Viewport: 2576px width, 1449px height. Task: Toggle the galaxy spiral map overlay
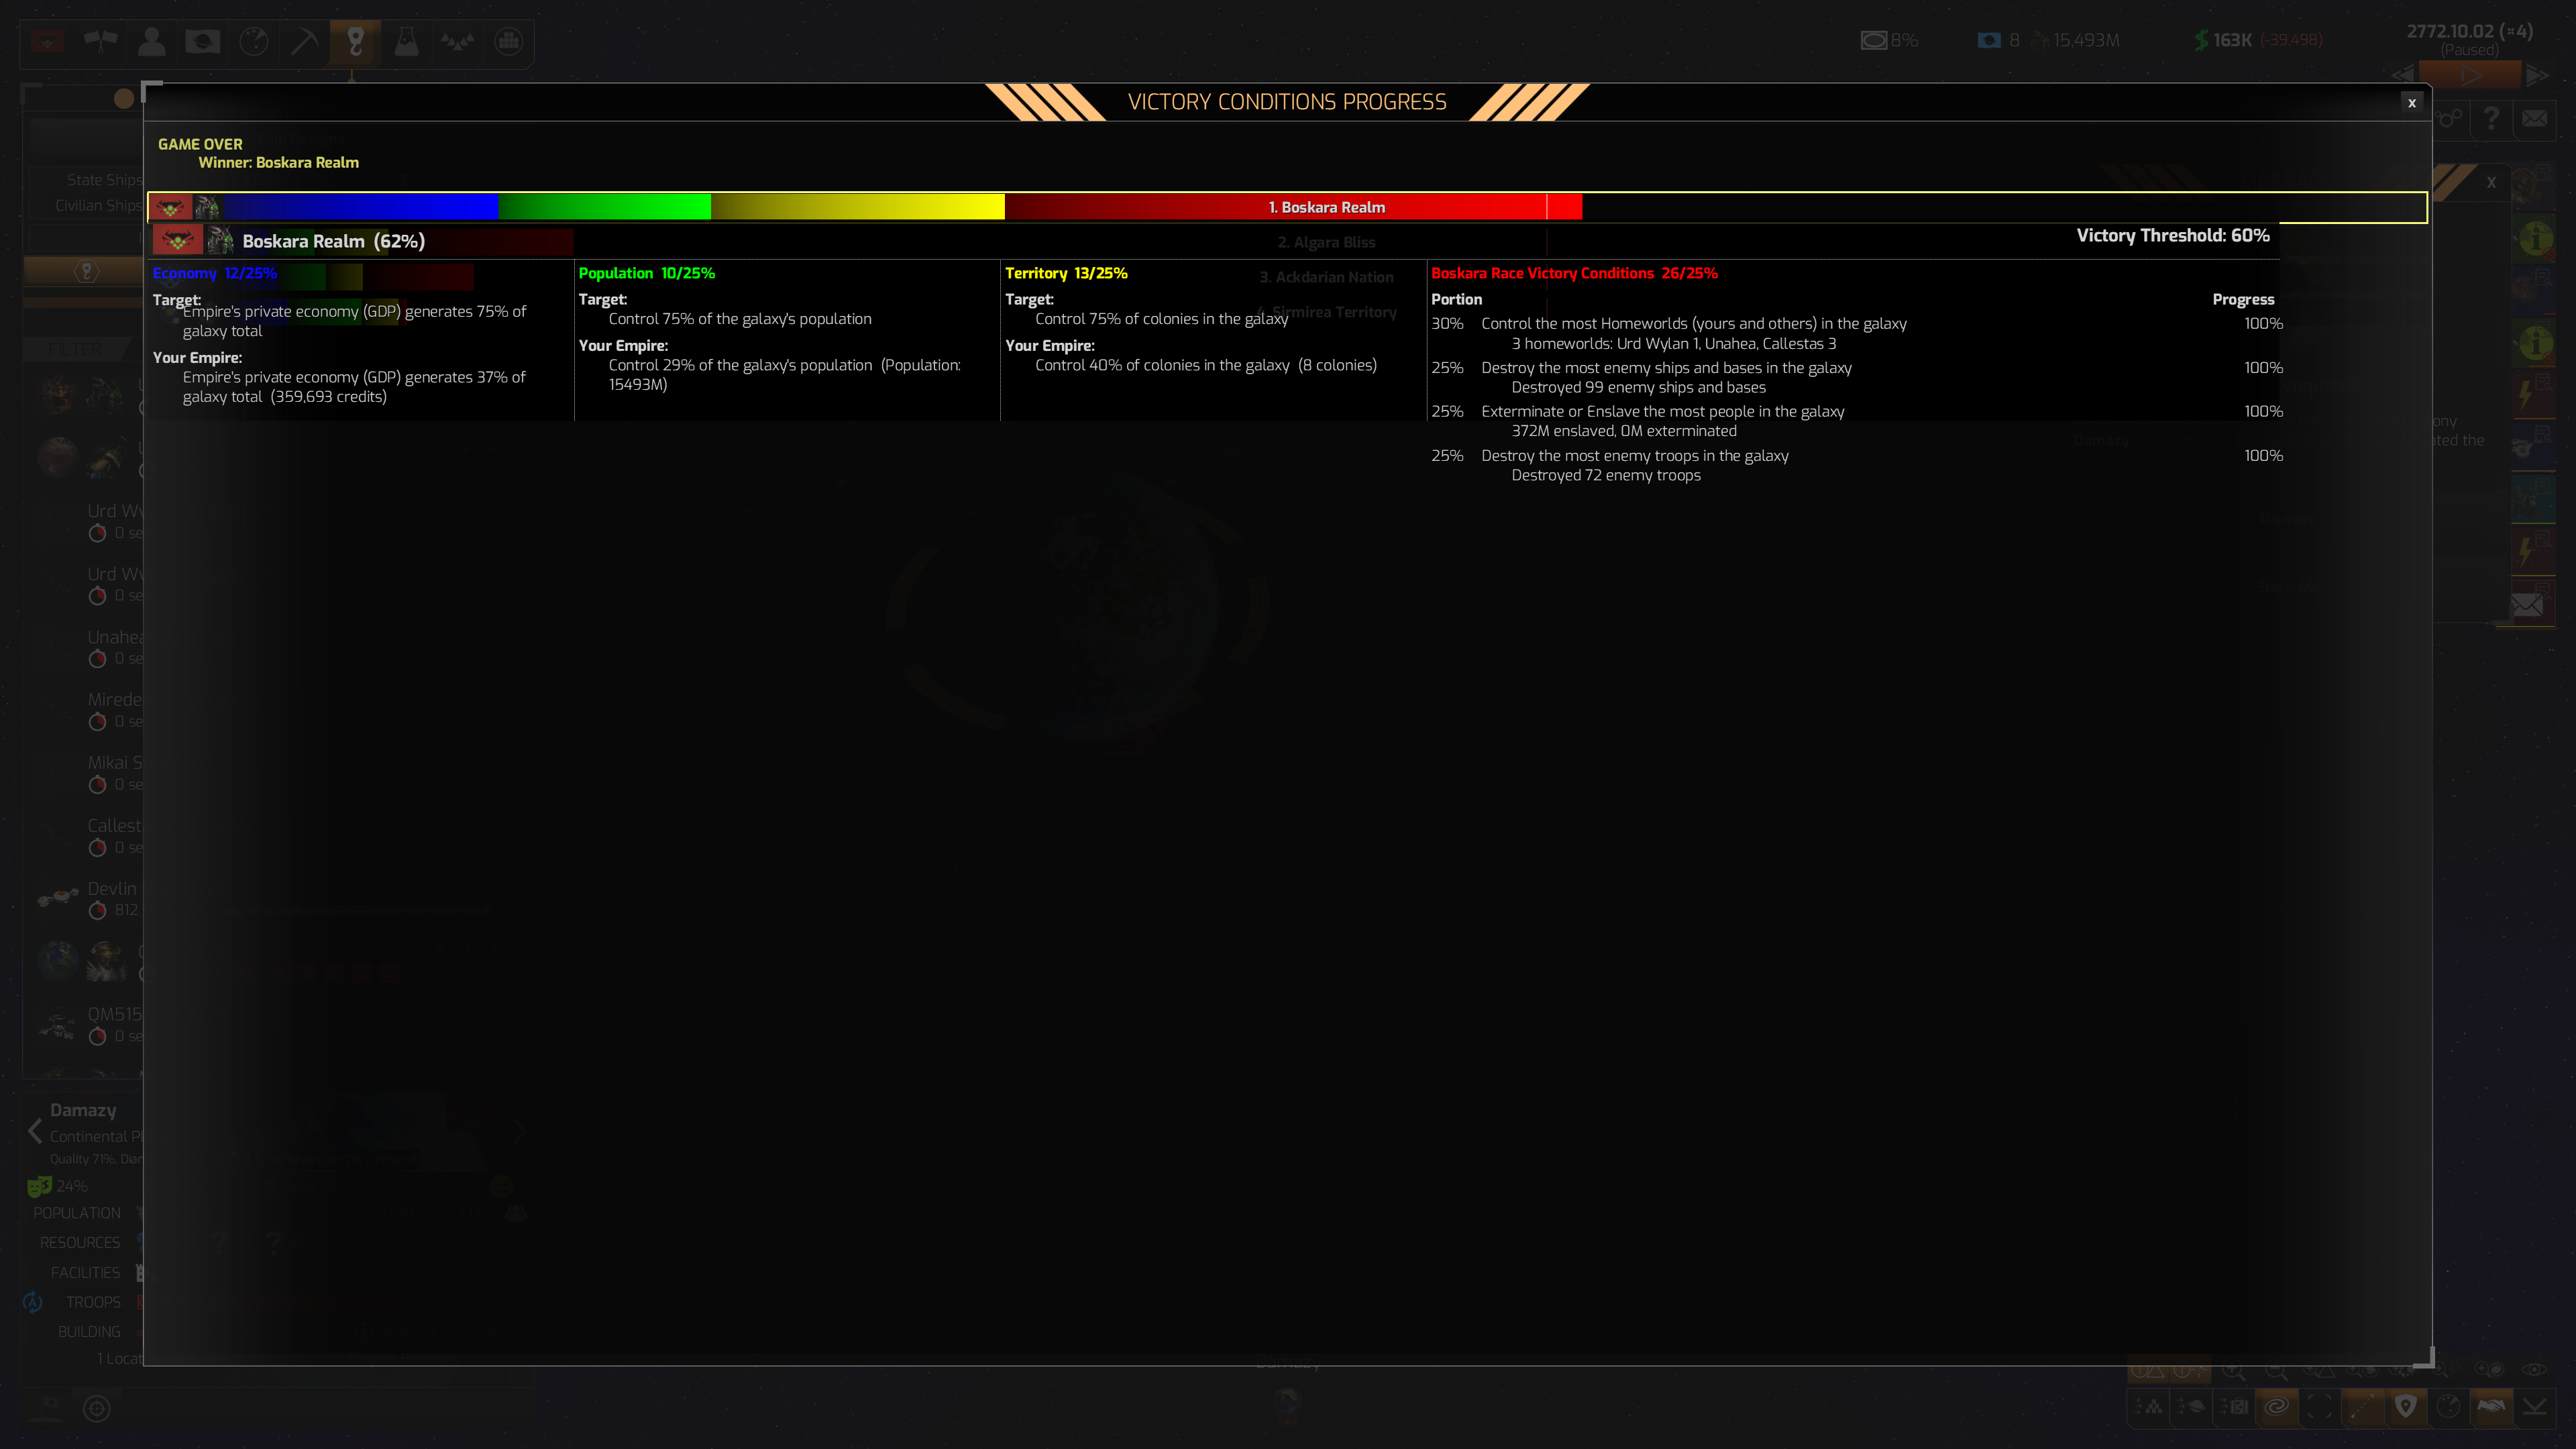[x=2276, y=1406]
